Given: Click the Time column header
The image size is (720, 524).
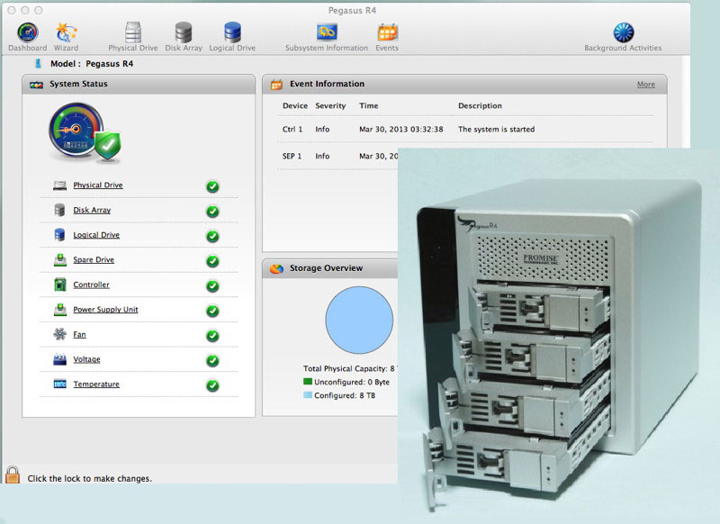Looking at the screenshot, I should 368,105.
